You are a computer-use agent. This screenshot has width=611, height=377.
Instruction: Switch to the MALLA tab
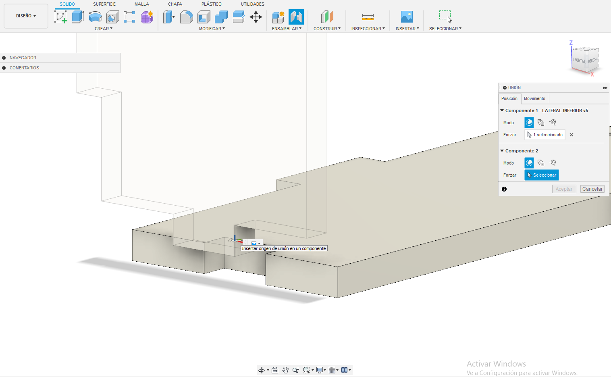142,4
